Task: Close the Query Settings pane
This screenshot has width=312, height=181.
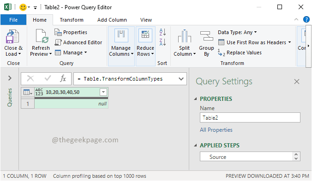Action: [296, 82]
